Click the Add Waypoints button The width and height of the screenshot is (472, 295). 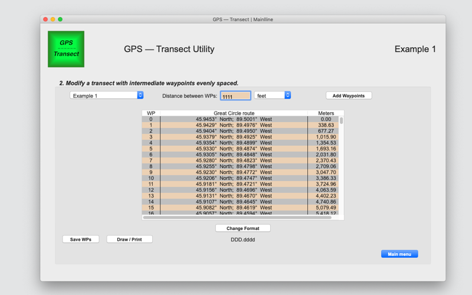pos(349,96)
